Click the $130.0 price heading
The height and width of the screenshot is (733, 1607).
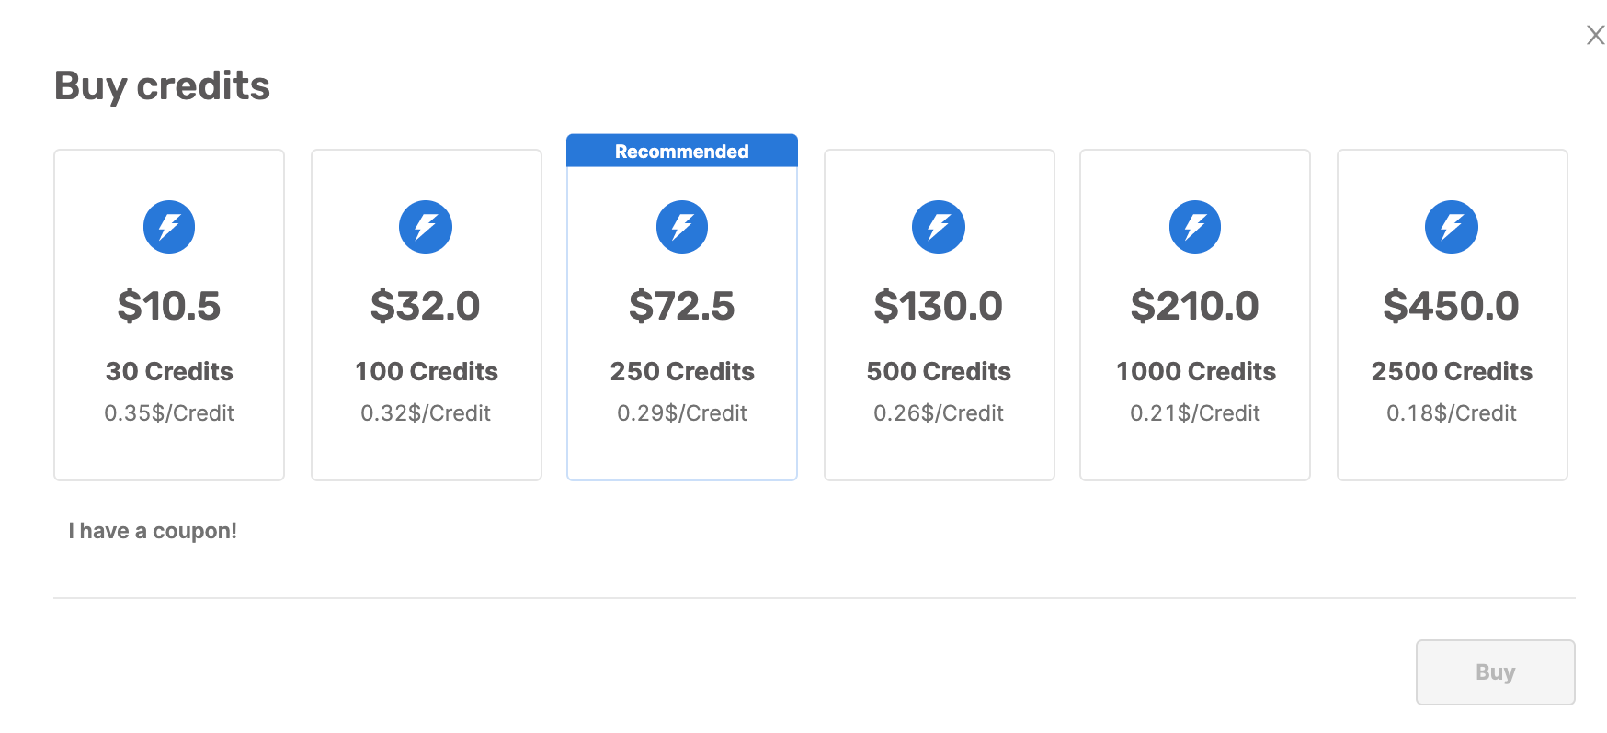tap(939, 306)
